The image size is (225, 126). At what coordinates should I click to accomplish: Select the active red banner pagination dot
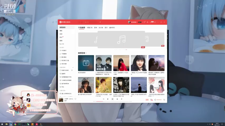126,50
